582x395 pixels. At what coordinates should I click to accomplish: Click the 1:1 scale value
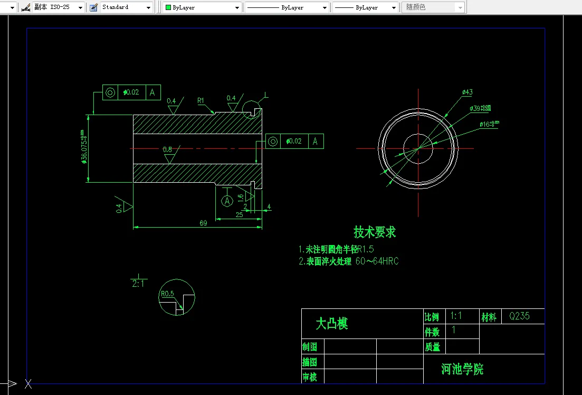pyautogui.click(x=456, y=316)
